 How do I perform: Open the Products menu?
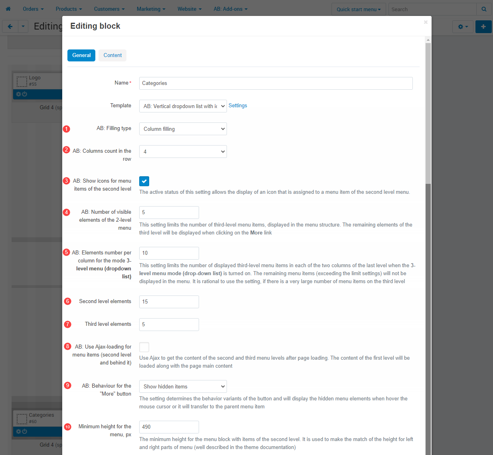coord(69,9)
